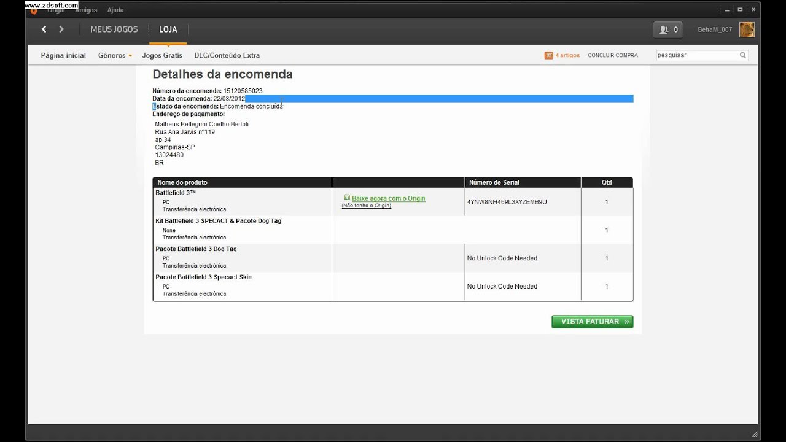
Task: Go back with the left arrow
Action: (44, 29)
